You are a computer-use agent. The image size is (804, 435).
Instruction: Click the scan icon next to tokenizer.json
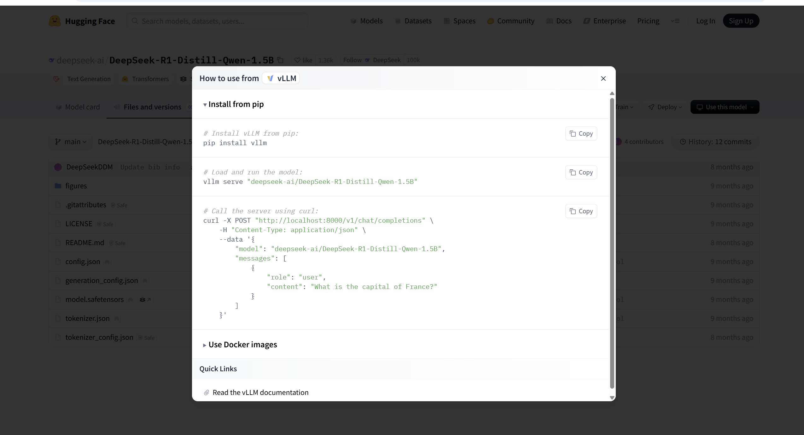pos(117,319)
